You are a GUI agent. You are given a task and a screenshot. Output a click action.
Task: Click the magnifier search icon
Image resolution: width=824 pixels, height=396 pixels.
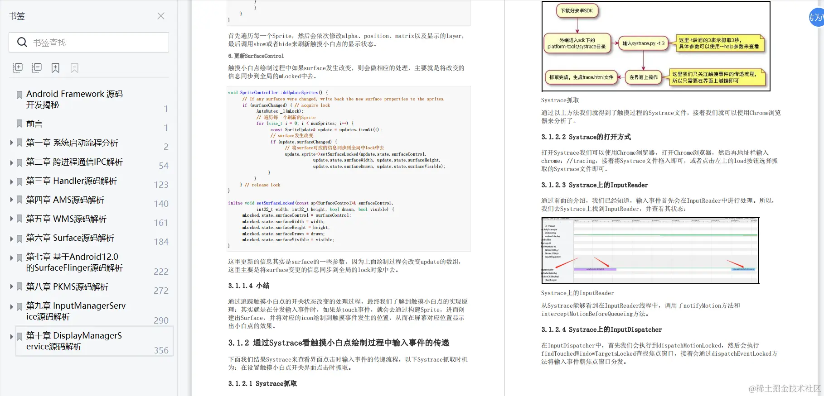[22, 42]
